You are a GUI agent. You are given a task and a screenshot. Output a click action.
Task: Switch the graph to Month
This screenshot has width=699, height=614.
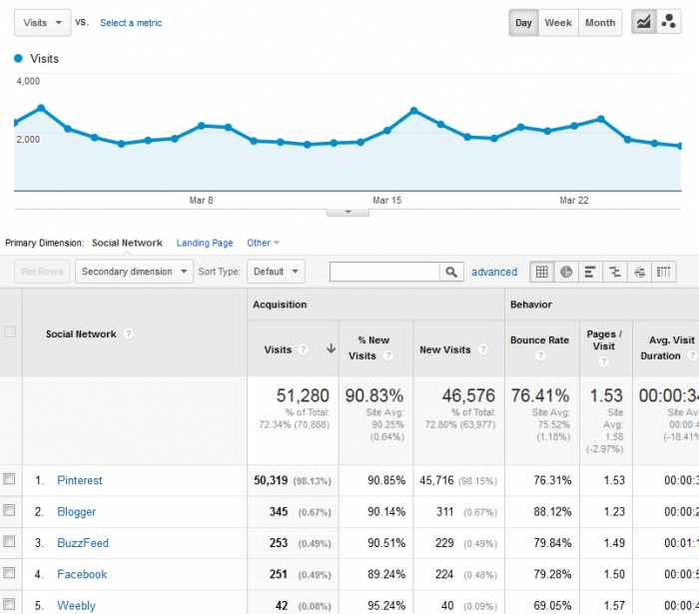(600, 23)
